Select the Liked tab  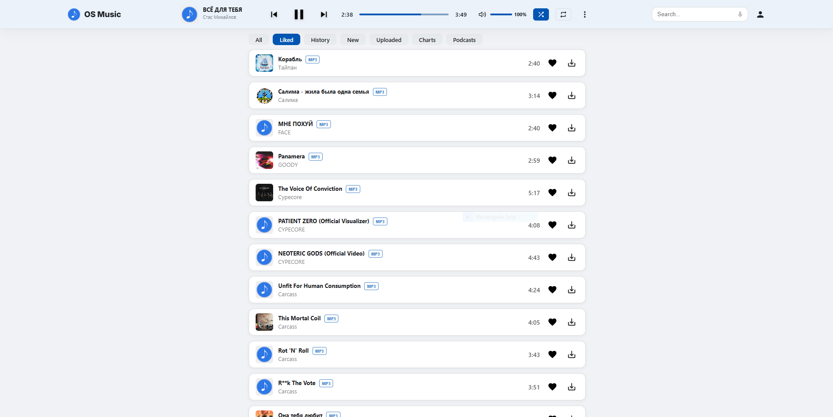click(x=286, y=40)
